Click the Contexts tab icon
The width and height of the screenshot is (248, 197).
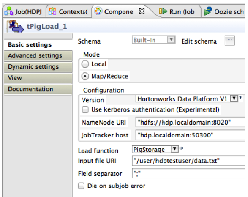click(52, 11)
